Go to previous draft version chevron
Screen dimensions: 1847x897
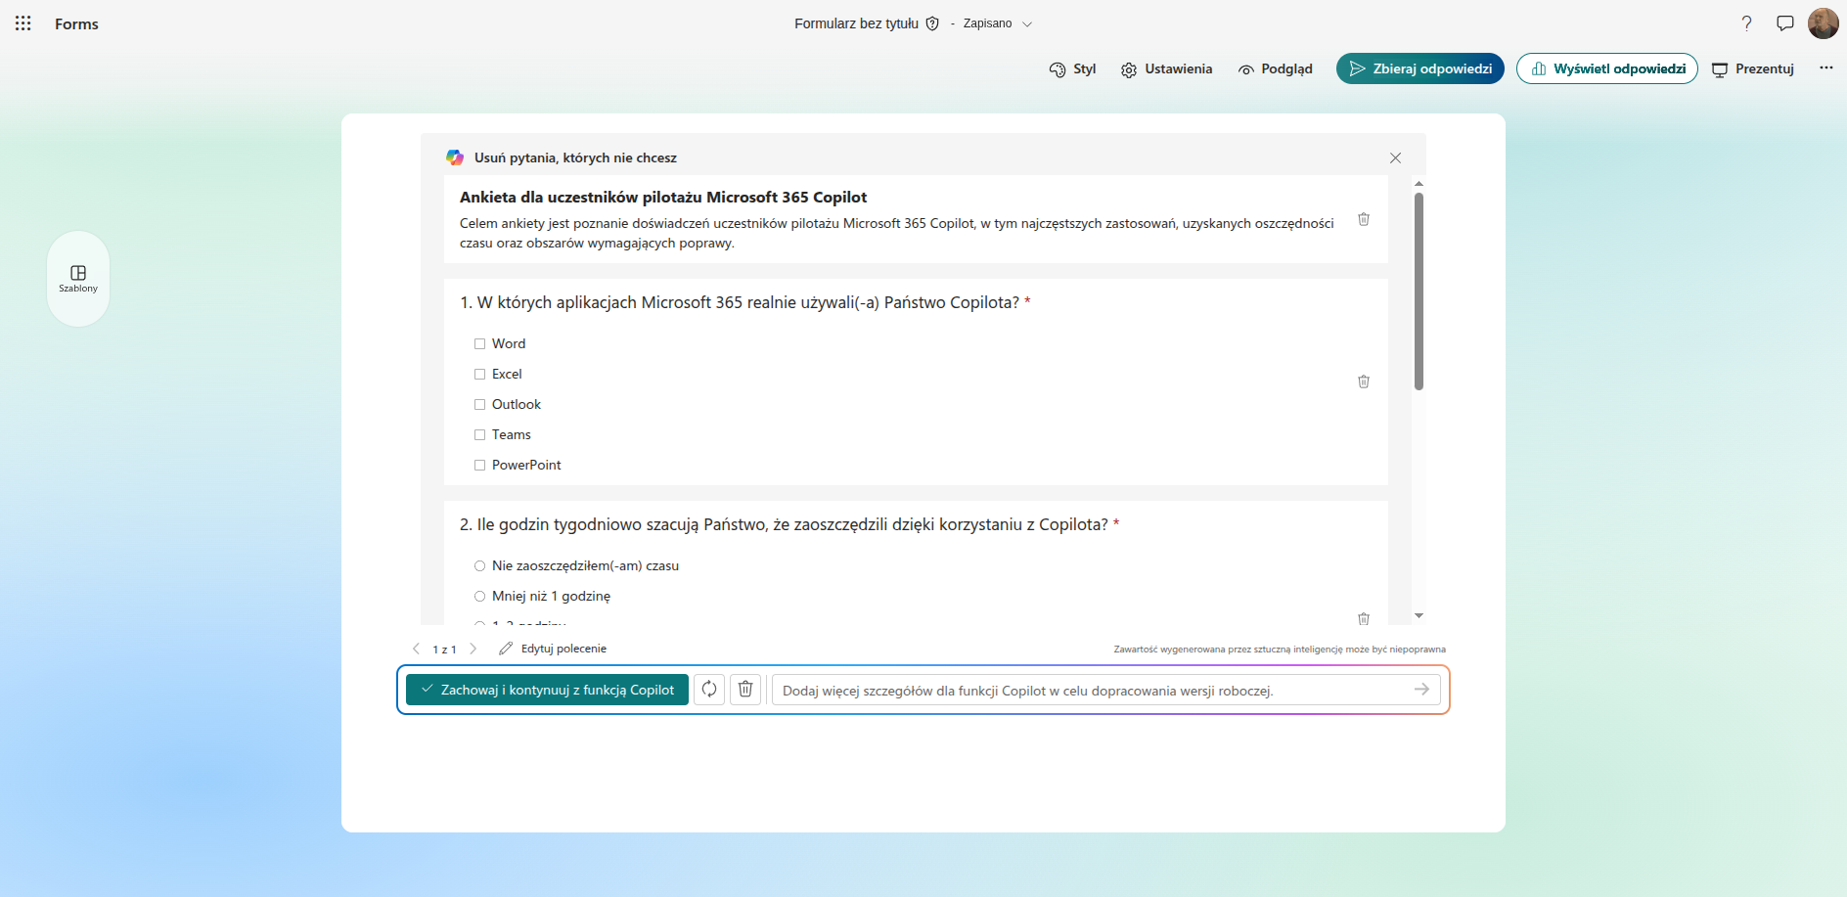[416, 649]
